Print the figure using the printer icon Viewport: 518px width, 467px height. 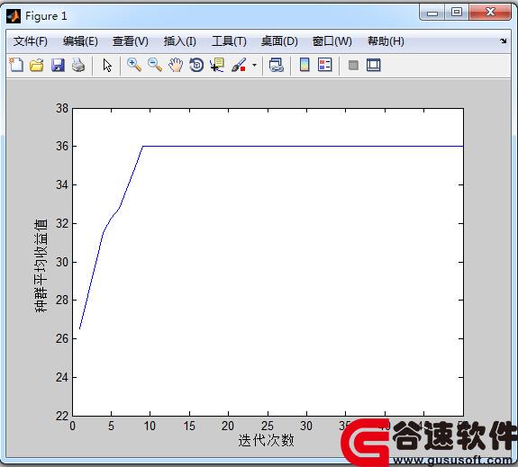click(x=78, y=65)
